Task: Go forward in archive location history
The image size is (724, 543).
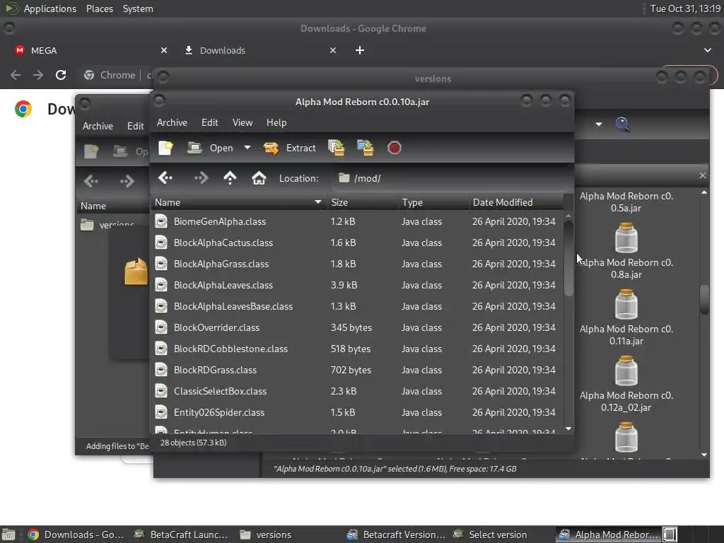Action: click(202, 178)
